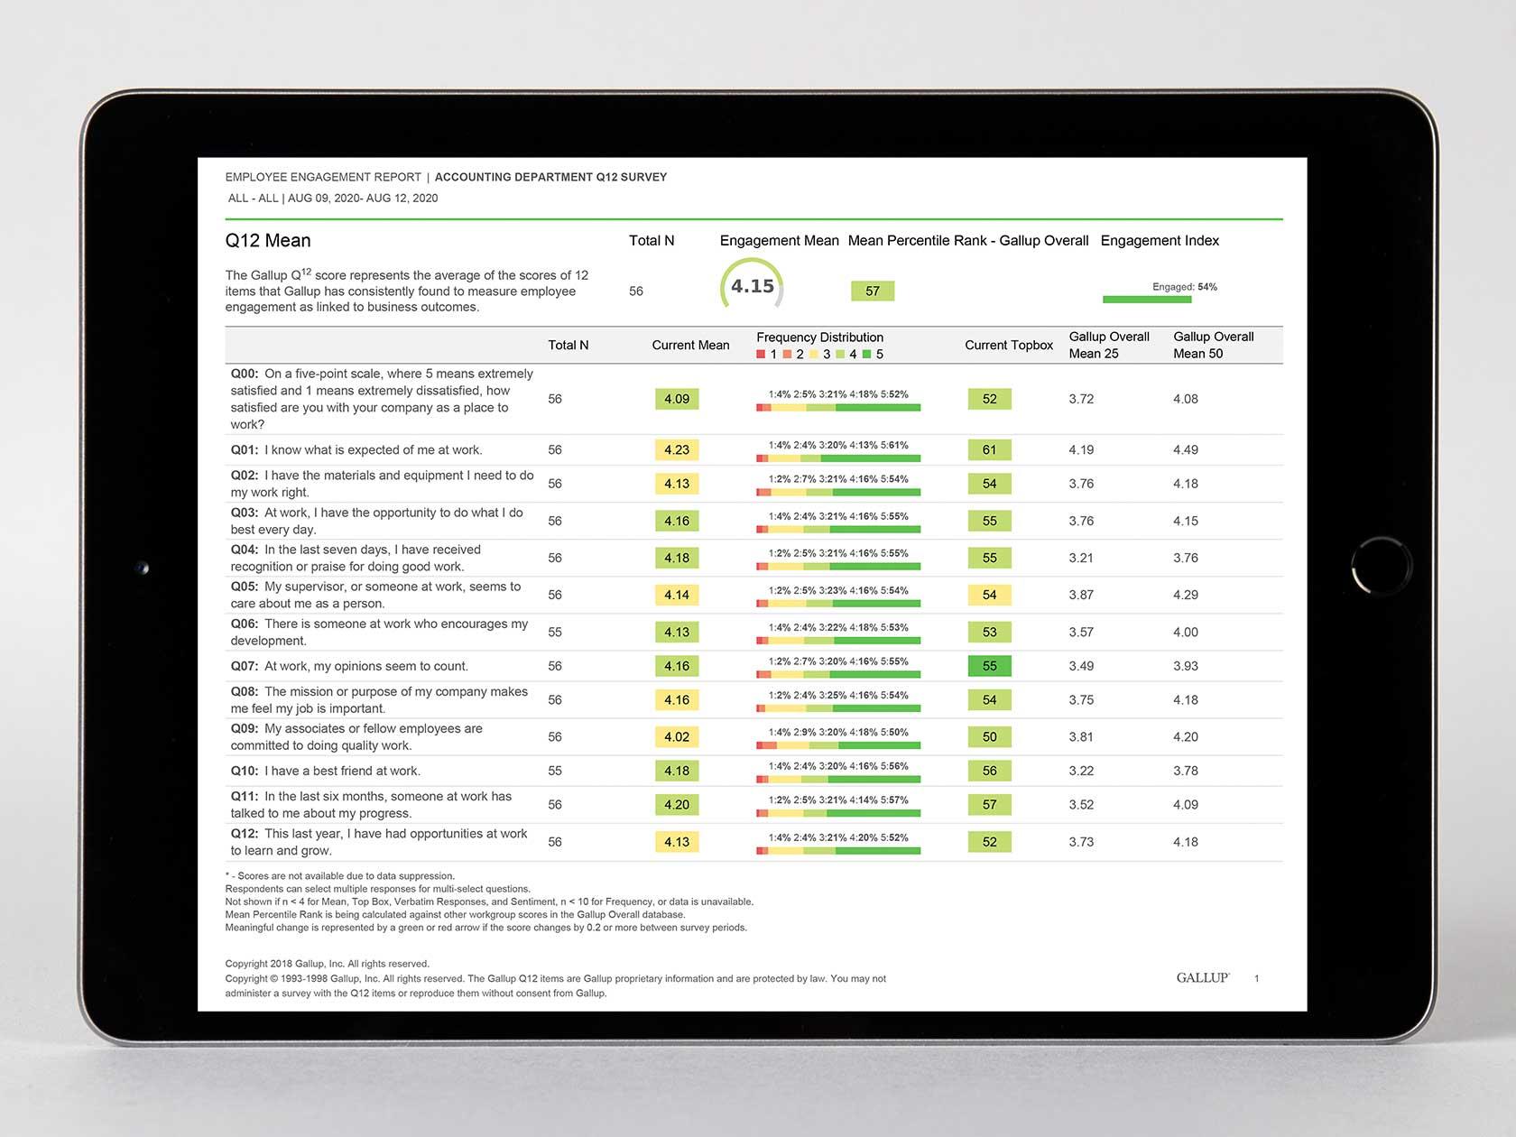The image size is (1516, 1137).
Task: Click the Frequency Distribution column header
Action: (819, 337)
